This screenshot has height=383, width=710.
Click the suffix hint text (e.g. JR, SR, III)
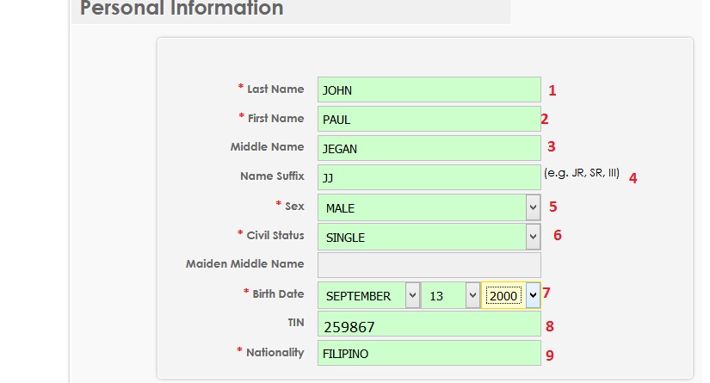(582, 173)
